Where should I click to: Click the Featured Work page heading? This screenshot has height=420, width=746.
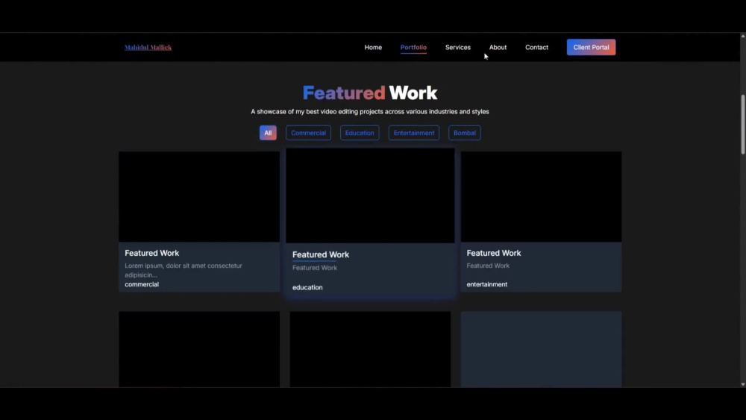click(x=370, y=93)
